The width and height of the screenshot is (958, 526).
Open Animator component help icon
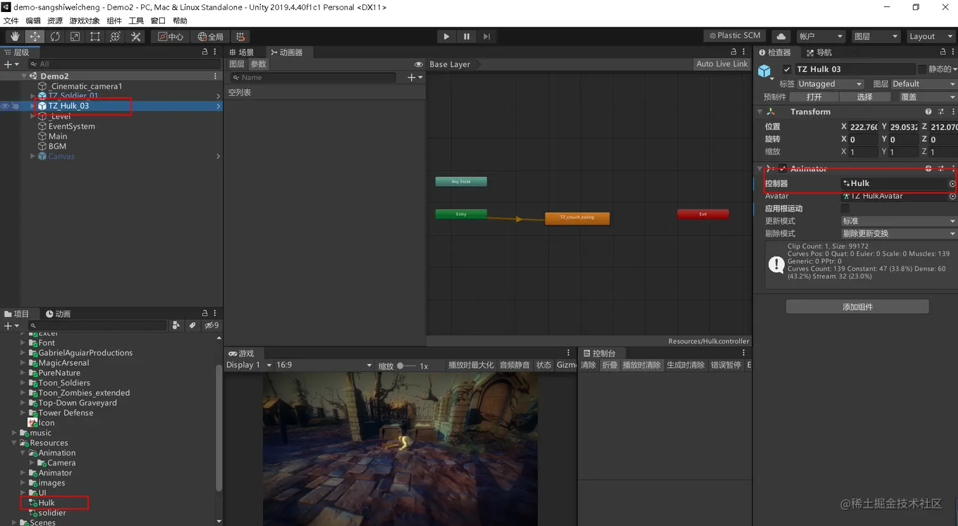(x=928, y=168)
